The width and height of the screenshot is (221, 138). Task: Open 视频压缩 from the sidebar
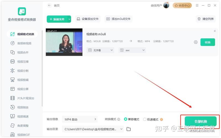[23, 62]
